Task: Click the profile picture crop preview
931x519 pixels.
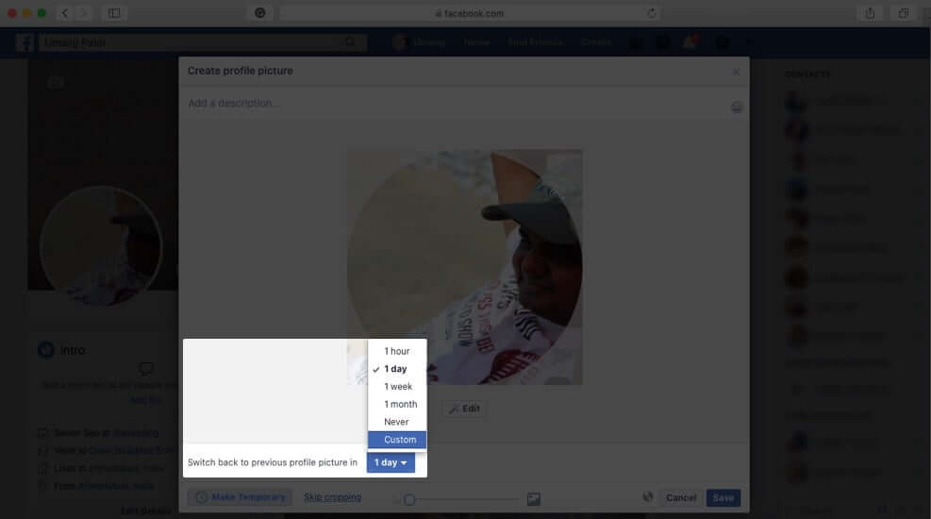Action: point(464,267)
